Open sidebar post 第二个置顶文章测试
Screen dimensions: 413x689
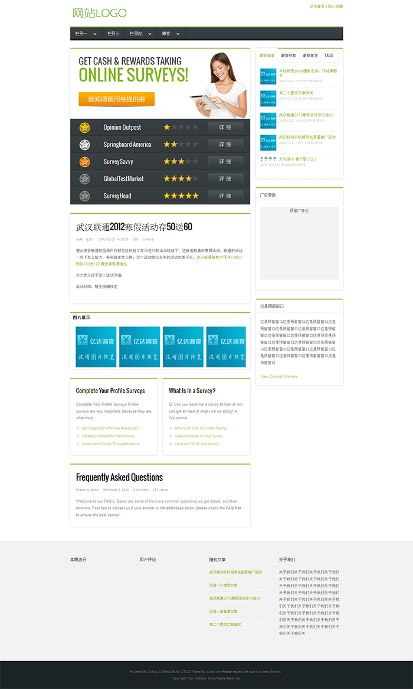296,93
